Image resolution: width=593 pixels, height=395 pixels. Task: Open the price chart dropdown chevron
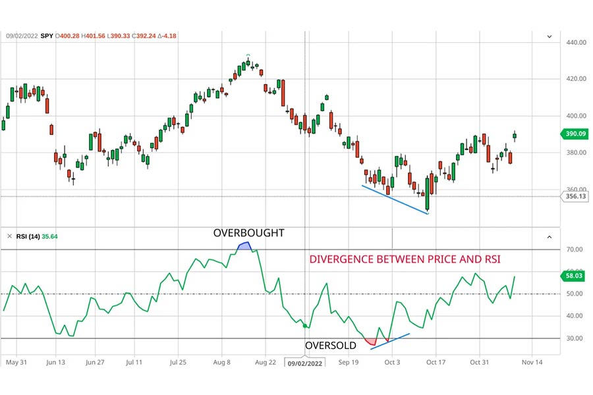tap(550, 37)
